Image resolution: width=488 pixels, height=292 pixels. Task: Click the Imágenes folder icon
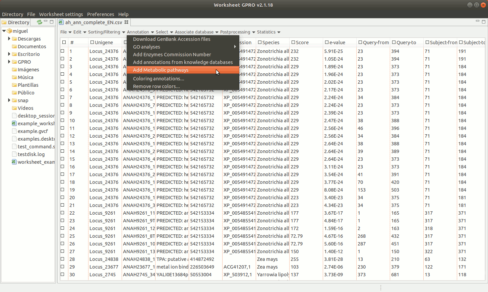(14, 70)
